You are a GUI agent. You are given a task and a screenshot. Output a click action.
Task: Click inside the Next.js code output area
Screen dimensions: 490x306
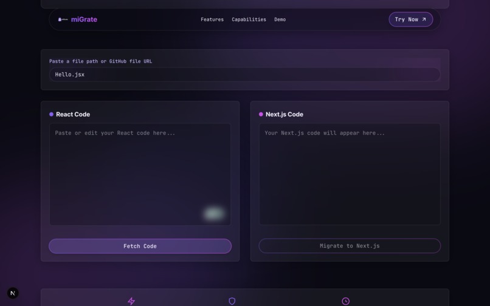(350, 174)
